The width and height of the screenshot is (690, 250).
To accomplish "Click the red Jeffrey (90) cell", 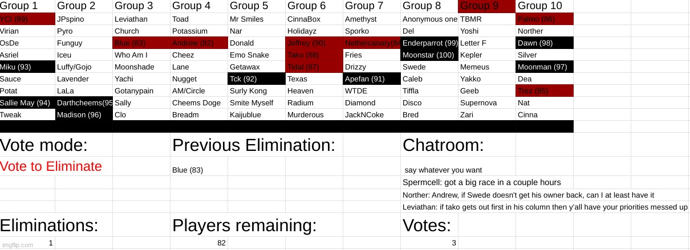I will (x=314, y=43).
